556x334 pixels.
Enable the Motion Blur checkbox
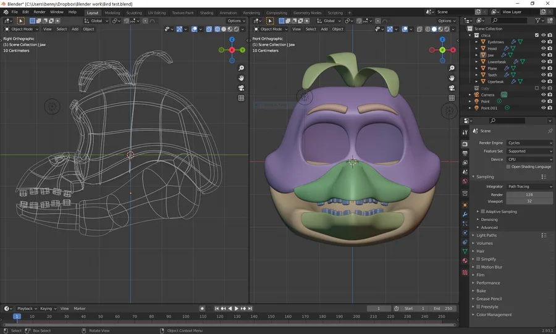(478, 267)
